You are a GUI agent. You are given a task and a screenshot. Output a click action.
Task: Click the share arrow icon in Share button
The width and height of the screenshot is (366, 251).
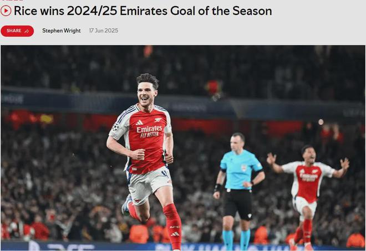tap(27, 31)
